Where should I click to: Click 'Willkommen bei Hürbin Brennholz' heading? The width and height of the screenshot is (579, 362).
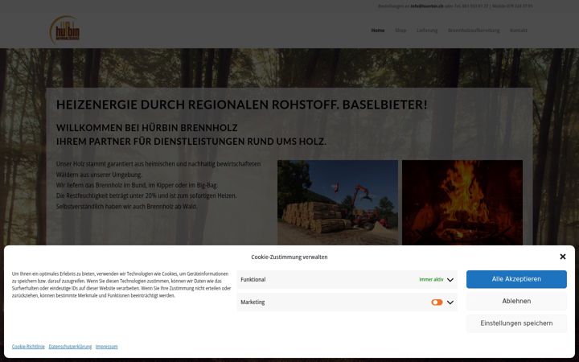coord(146,128)
